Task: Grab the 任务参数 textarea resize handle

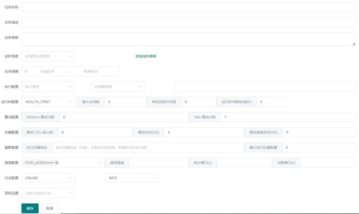Action: [x=354, y=44]
